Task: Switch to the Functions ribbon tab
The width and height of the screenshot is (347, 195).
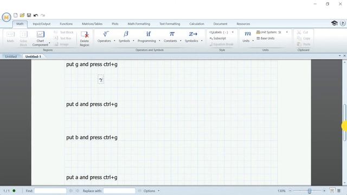Action: tap(66, 24)
